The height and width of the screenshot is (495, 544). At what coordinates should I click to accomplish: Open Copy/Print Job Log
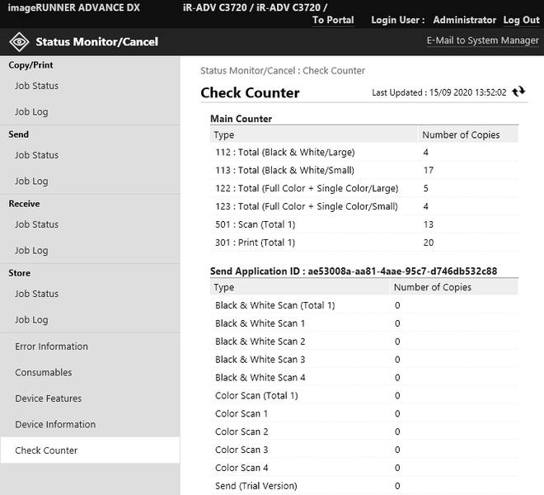pyautogui.click(x=31, y=112)
